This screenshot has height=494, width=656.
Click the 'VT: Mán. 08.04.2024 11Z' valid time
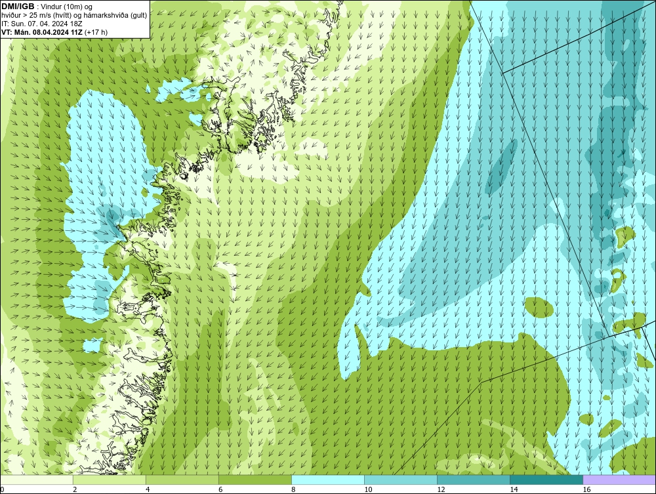[x=42, y=32]
